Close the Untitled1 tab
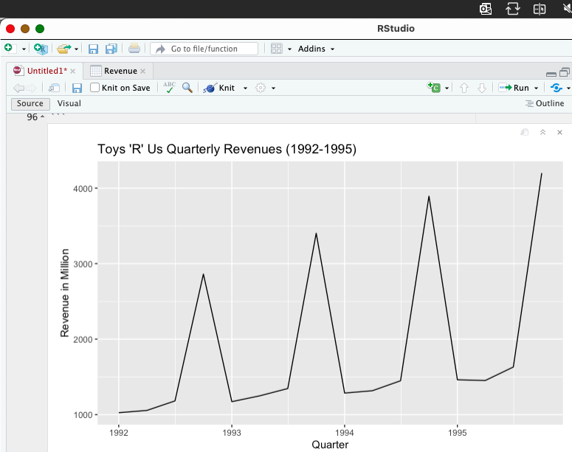The width and height of the screenshot is (572, 452). 73,71
